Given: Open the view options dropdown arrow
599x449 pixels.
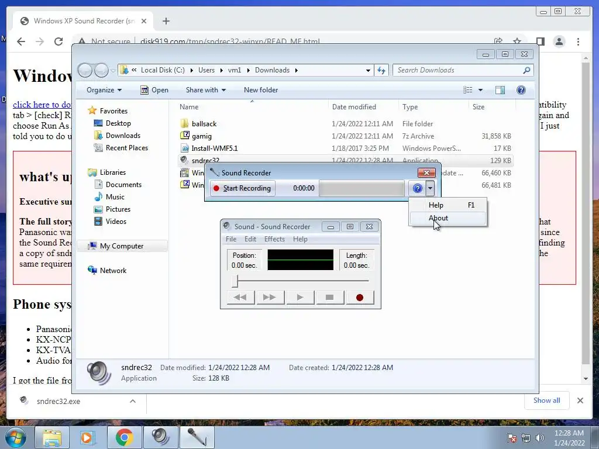Looking at the screenshot, I should click(x=481, y=90).
